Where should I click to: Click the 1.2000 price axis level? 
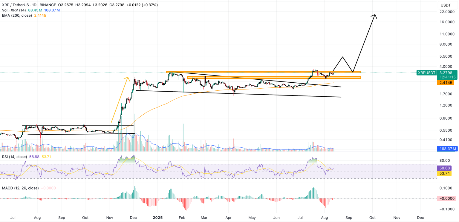pos(446,105)
